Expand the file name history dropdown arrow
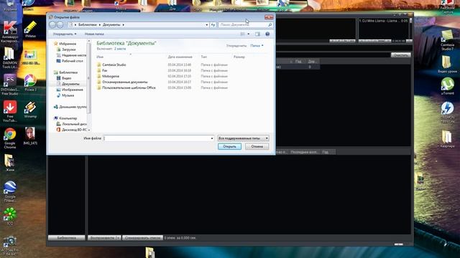The image size is (460, 258). pos(212,138)
